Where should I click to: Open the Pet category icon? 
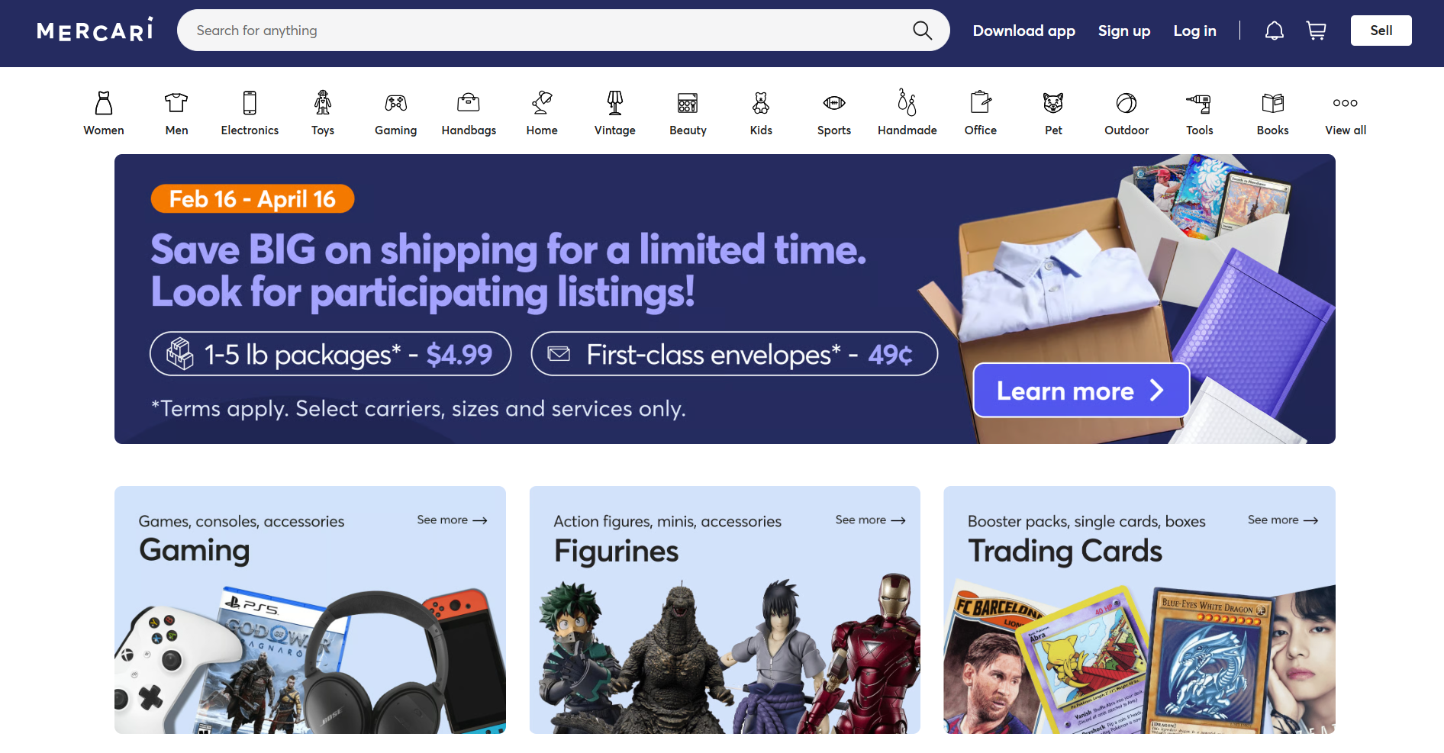click(x=1053, y=102)
